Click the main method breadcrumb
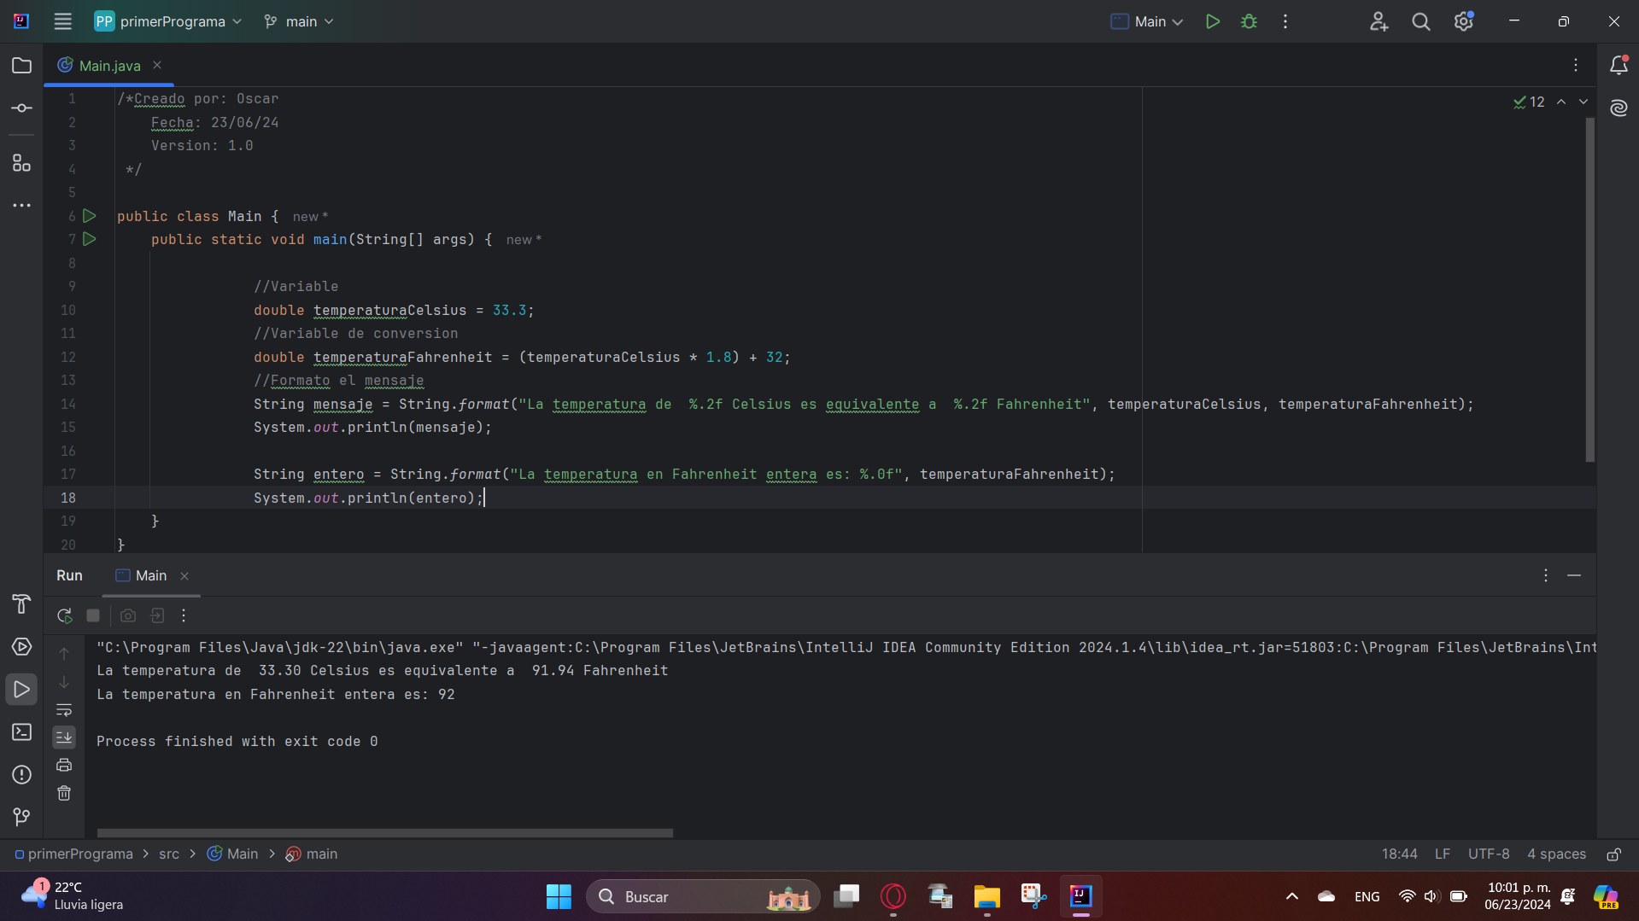The width and height of the screenshot is (1639, 921). click(312, 854)
